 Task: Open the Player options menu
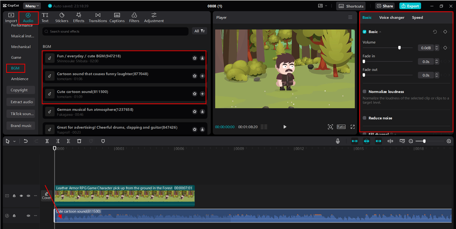click(350, 17)
